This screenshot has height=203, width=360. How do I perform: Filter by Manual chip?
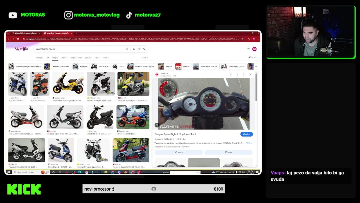tap(183, 67)
